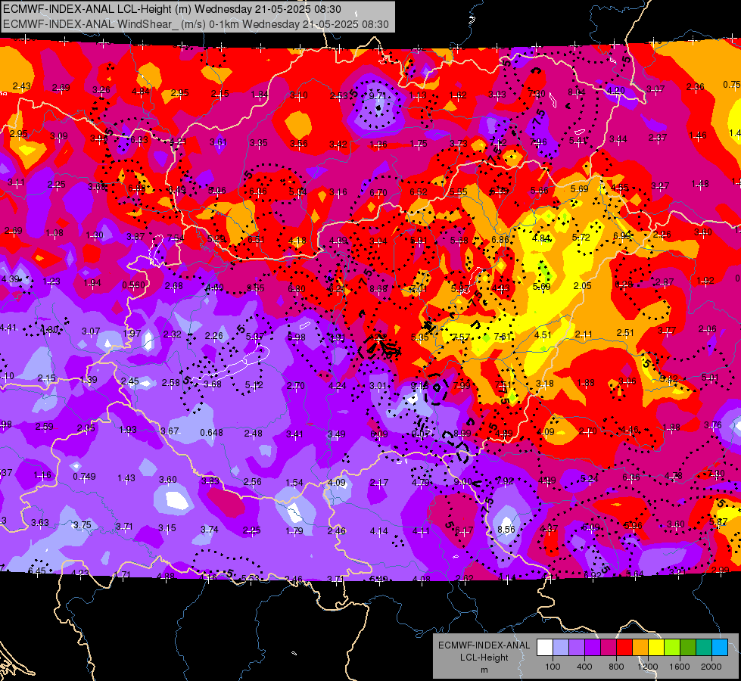This screenshot has height=681, width=741.
Task: Click wind shear value 7.96
Action: pyautogui.click(x=538, y=141)
